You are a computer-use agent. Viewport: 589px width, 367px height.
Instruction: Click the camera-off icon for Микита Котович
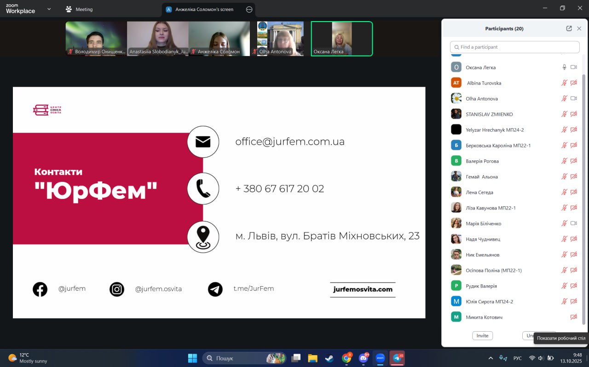(x=573, y=317)
